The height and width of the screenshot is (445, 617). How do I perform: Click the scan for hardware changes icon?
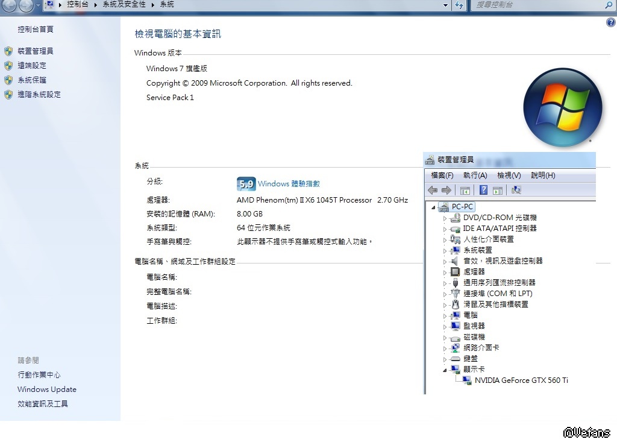516,190
